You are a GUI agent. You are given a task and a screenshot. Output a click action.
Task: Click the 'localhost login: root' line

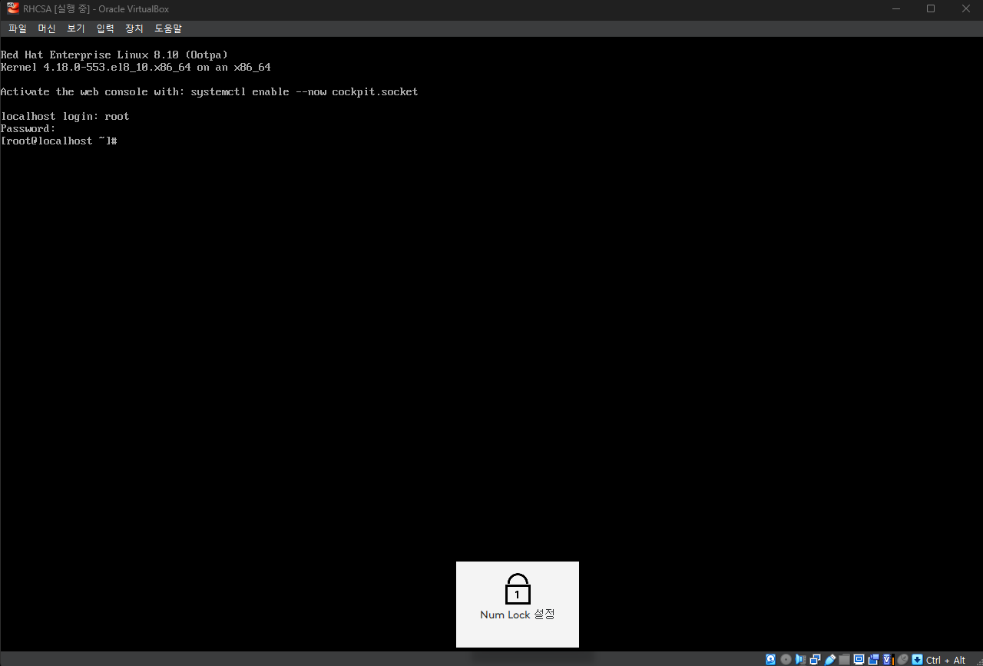(65, 117)
